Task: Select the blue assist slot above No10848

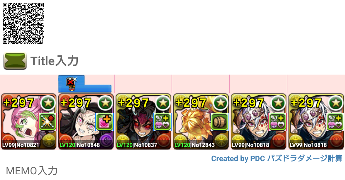Action: click(85, 84)
